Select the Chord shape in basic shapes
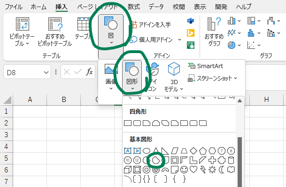This screenshot has width=286, height=187. [x=156, y=160]
